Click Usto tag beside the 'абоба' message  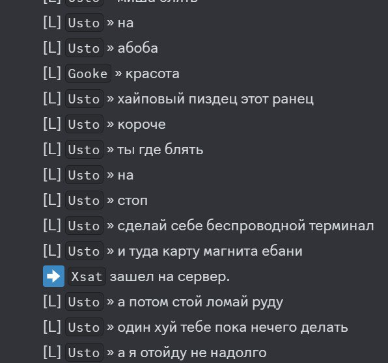click(x=84, y=48)
